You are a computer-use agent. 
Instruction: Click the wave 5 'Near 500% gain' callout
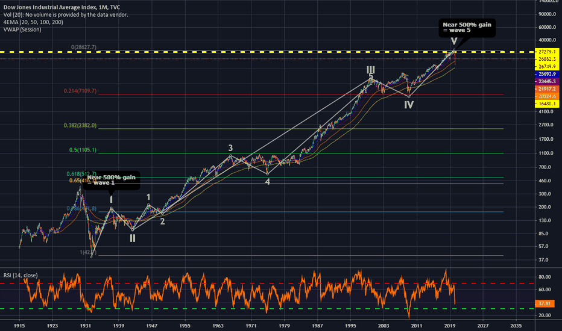pyautogui.click(x=467, y=28)
